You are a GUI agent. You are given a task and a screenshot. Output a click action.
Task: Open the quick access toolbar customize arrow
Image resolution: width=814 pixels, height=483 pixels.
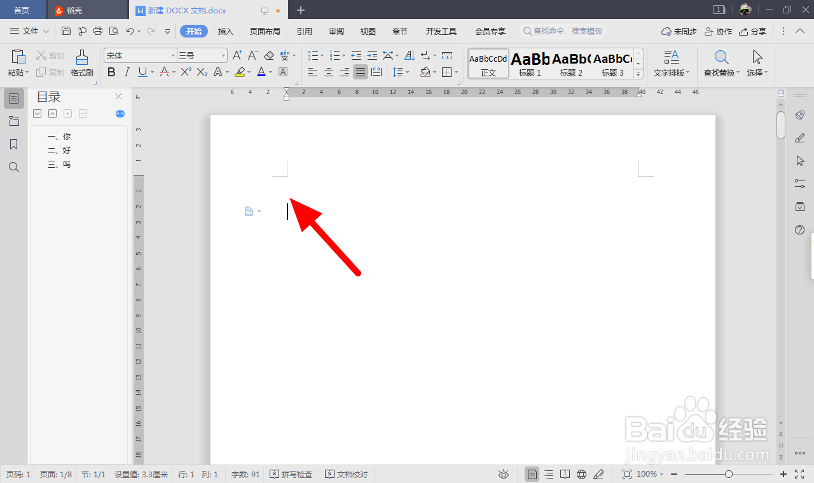point(167,31)
